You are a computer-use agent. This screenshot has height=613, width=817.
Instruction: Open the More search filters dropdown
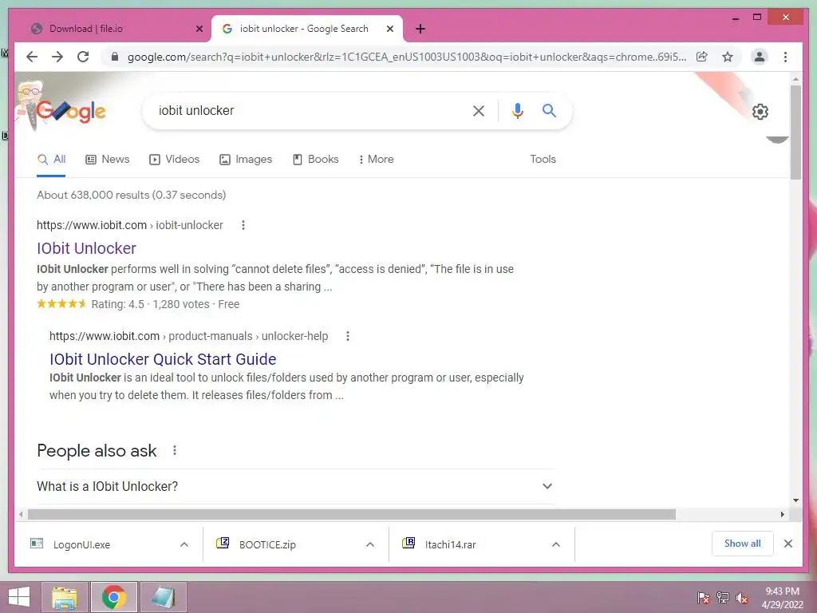click(x=377, y=159)
